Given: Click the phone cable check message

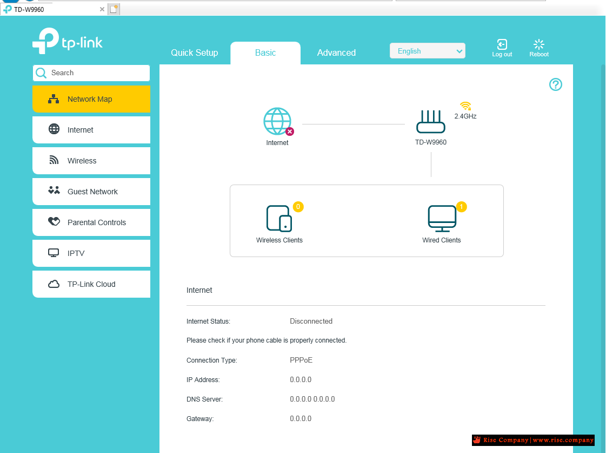Looking at the screenshot, I should tap(267, 340).
